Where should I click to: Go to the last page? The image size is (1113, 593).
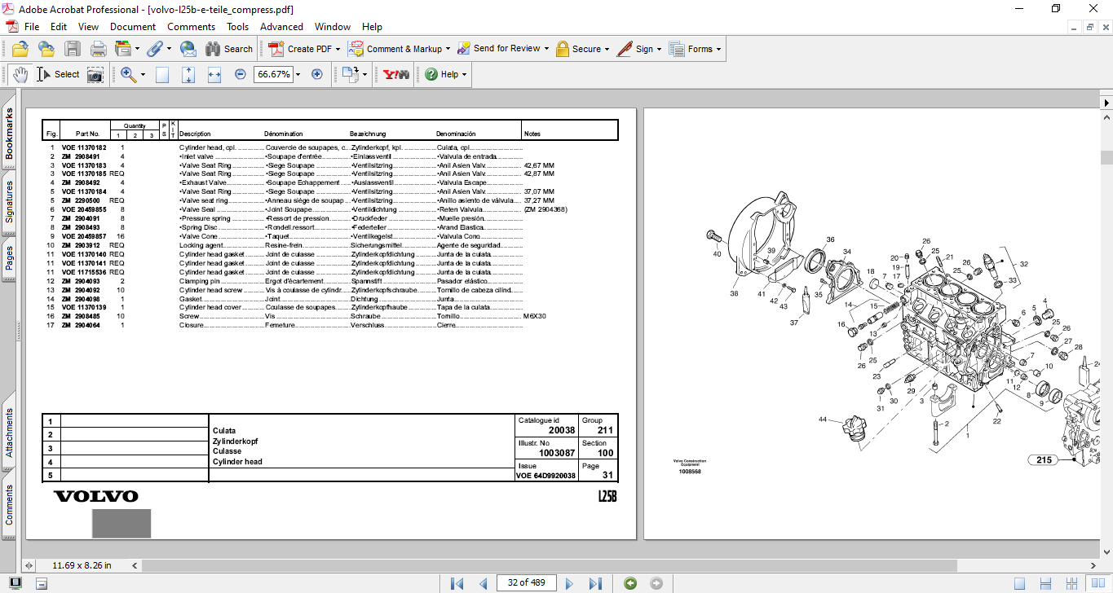click(595, 583)
